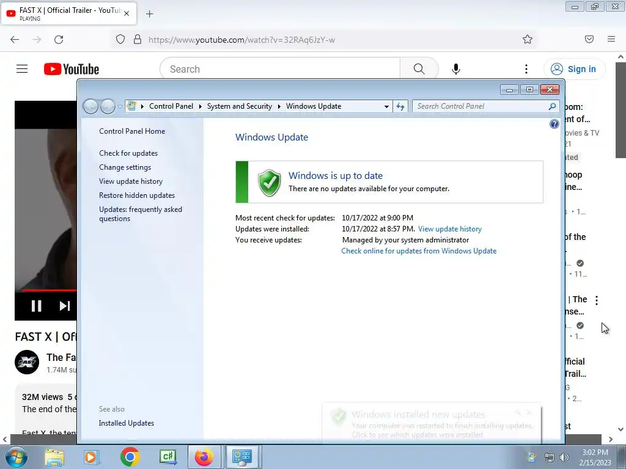
Task: Open Installed Updates link
Action: point(126,423)
